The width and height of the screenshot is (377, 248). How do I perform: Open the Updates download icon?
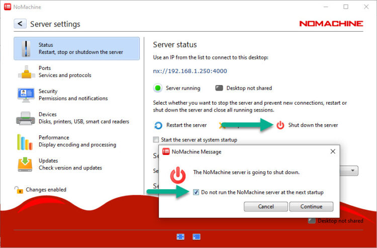[25, 164]
